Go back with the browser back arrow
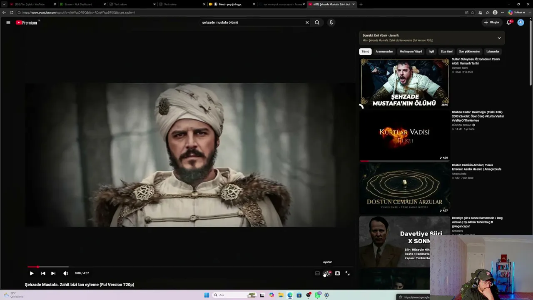Viewport: 533px width, 300px height. tap(4, 12)
